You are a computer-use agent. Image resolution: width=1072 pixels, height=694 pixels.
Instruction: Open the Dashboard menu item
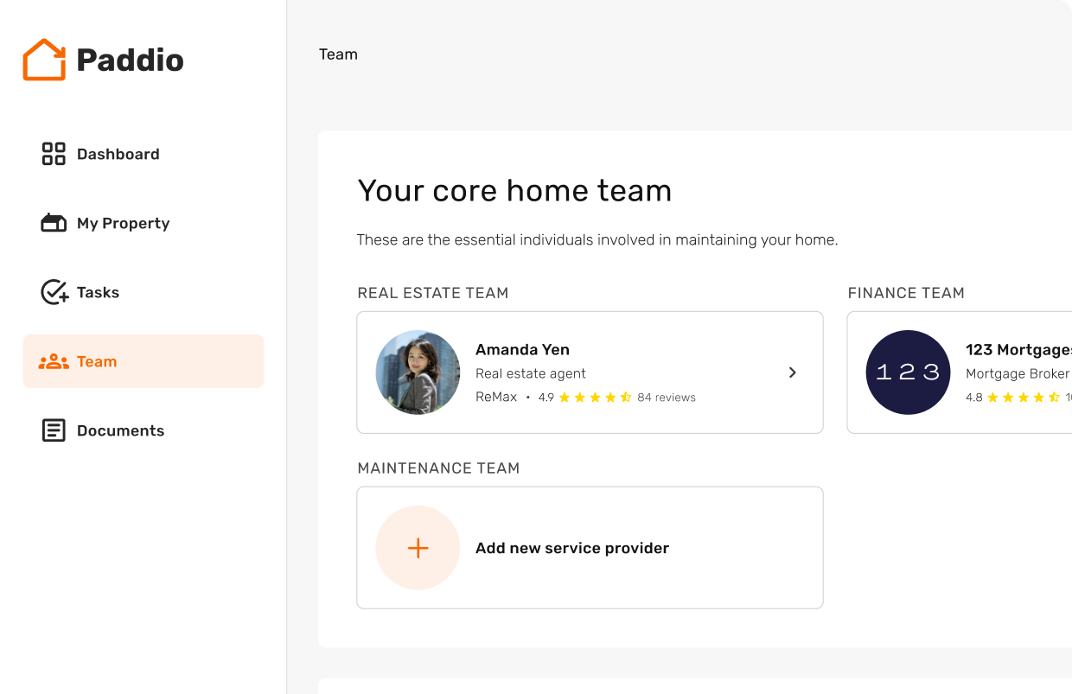tap(144, 154)
